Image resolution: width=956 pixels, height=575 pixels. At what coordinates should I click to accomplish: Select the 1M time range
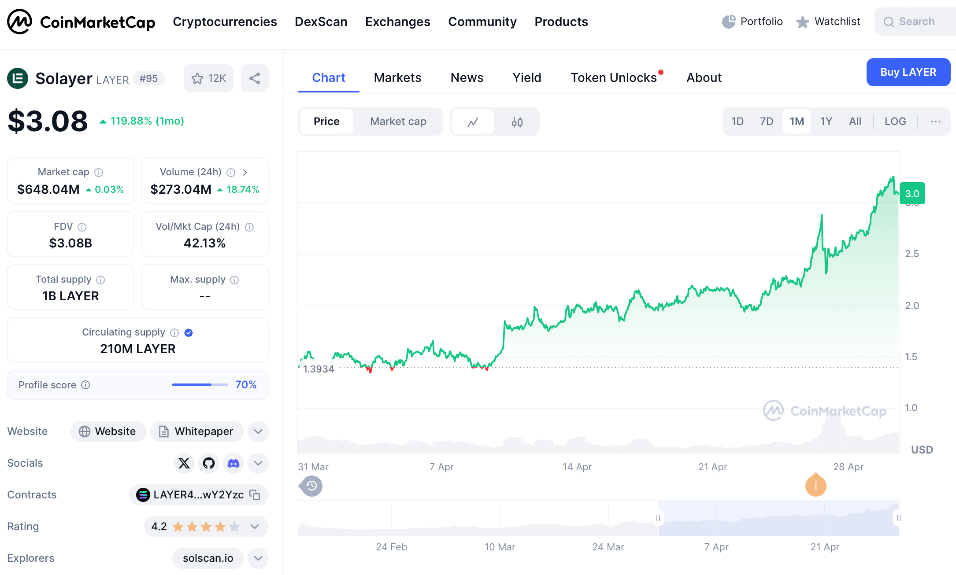point(797,122)
